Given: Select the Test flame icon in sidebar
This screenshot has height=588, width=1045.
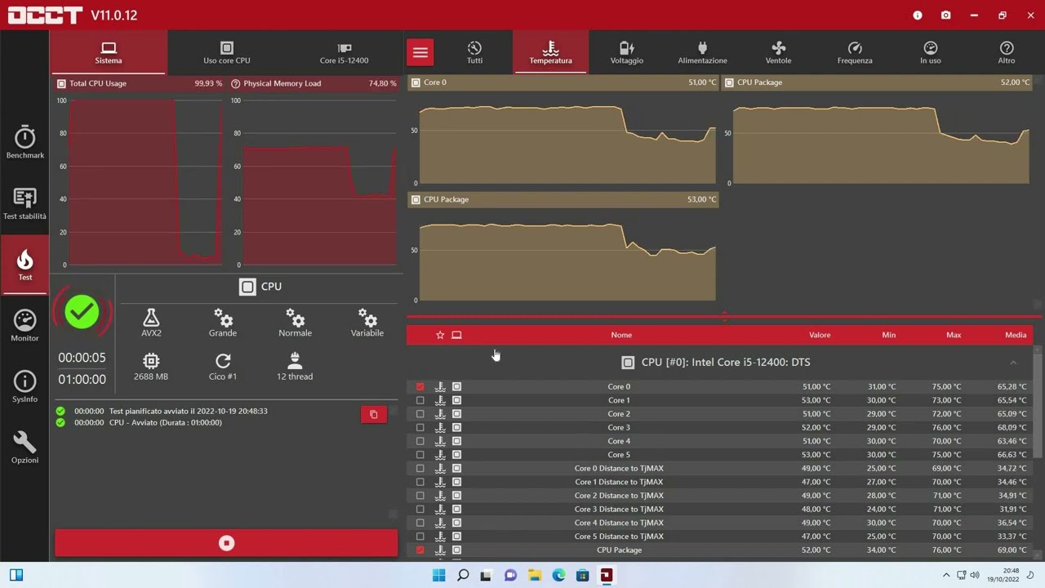Looking at the screenshot, I should [24, 265].
